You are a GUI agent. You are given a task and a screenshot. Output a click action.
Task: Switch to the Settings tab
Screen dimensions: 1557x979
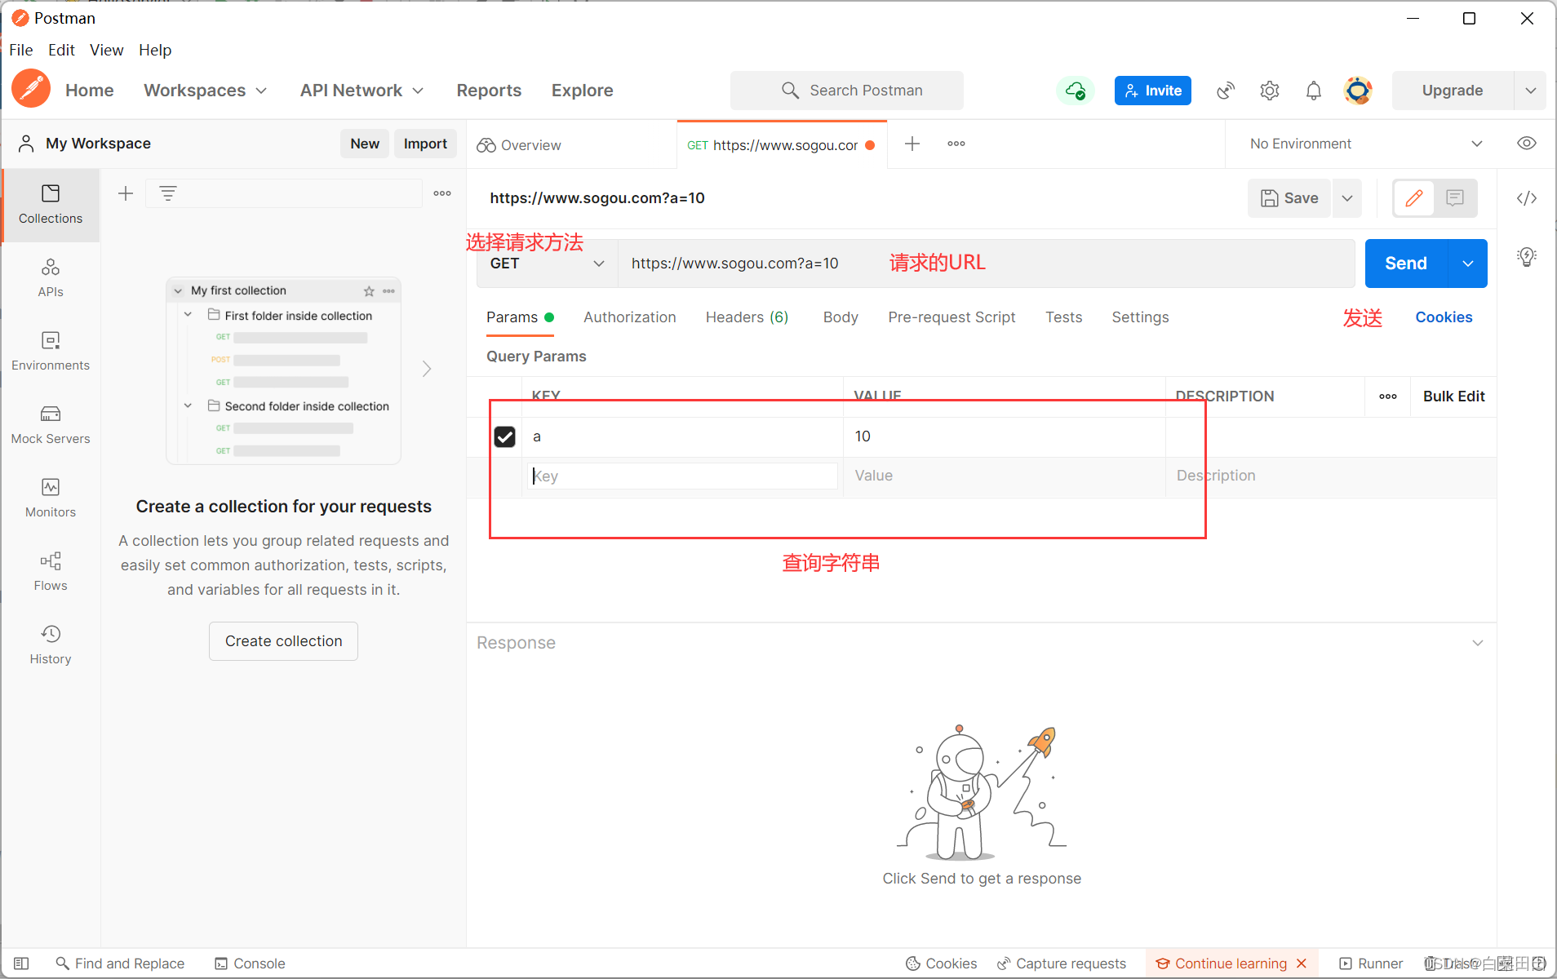[x=1140, y=317]
